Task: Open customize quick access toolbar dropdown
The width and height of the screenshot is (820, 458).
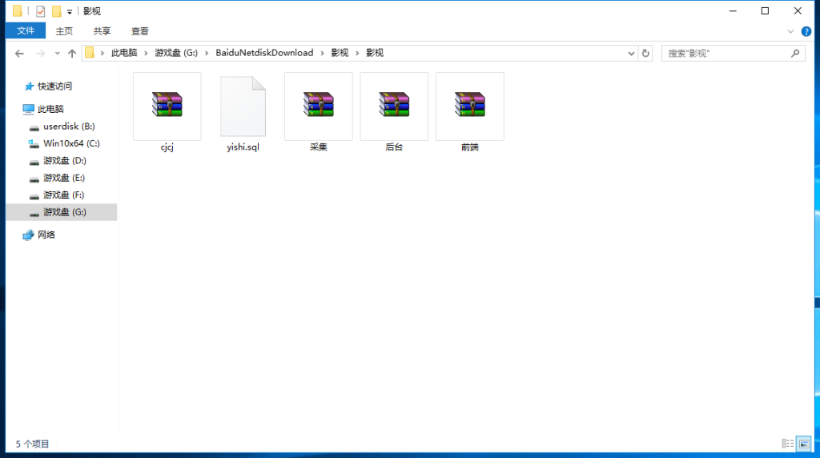Action: 70,11
